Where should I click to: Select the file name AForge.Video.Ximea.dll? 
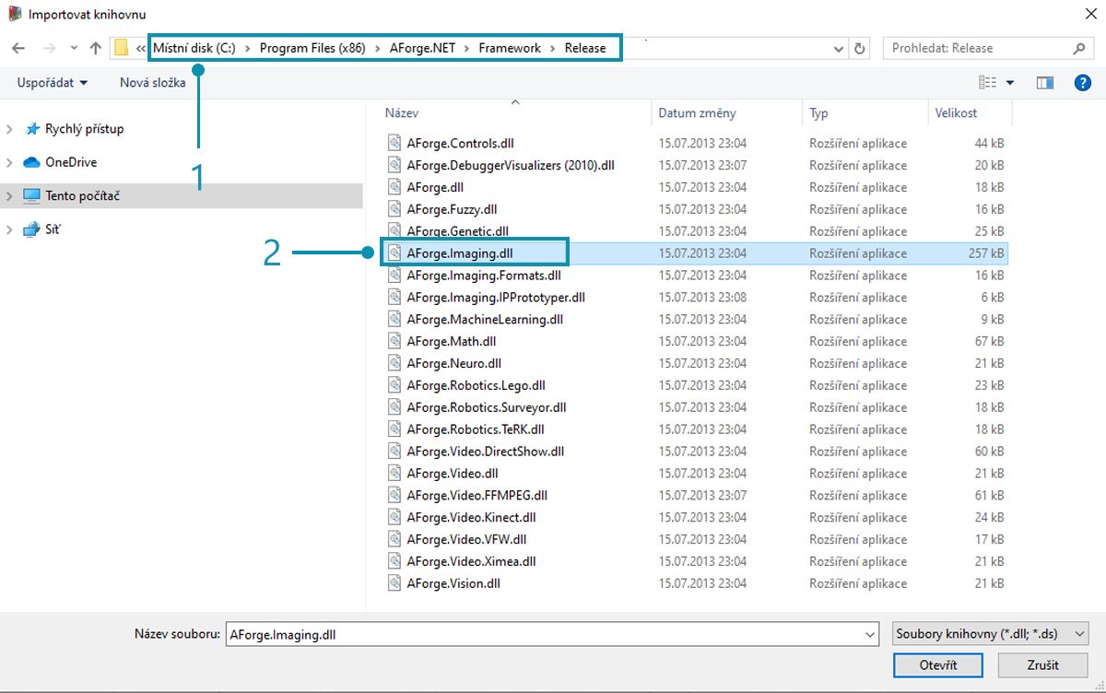[x=471, y=561]
